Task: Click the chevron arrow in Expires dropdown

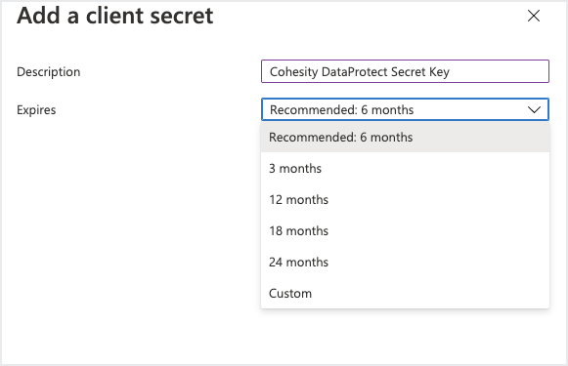Action: pyautogui.click(x=534, y=109)
